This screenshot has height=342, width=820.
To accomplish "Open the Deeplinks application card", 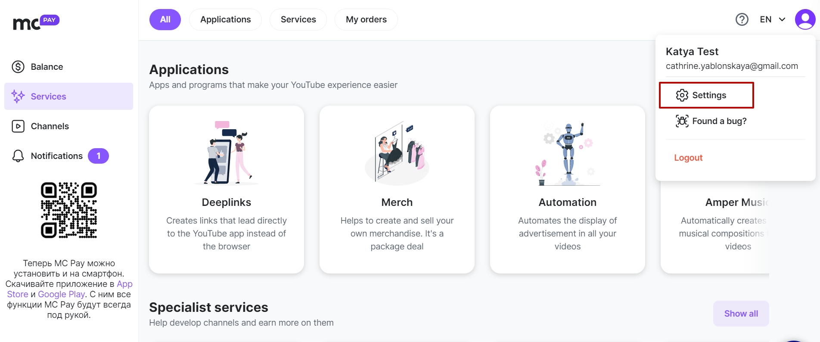I will pyautogui.click(x=227, y=190).
